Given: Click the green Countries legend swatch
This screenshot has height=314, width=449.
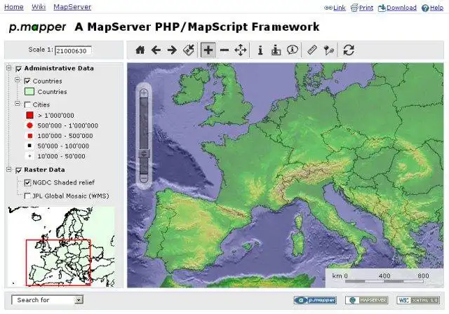Looking at the screenshot, I should click(29, 92).
